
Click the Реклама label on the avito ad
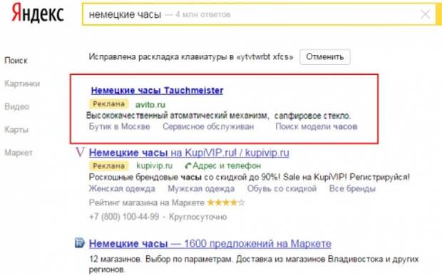tap(109, 104)
